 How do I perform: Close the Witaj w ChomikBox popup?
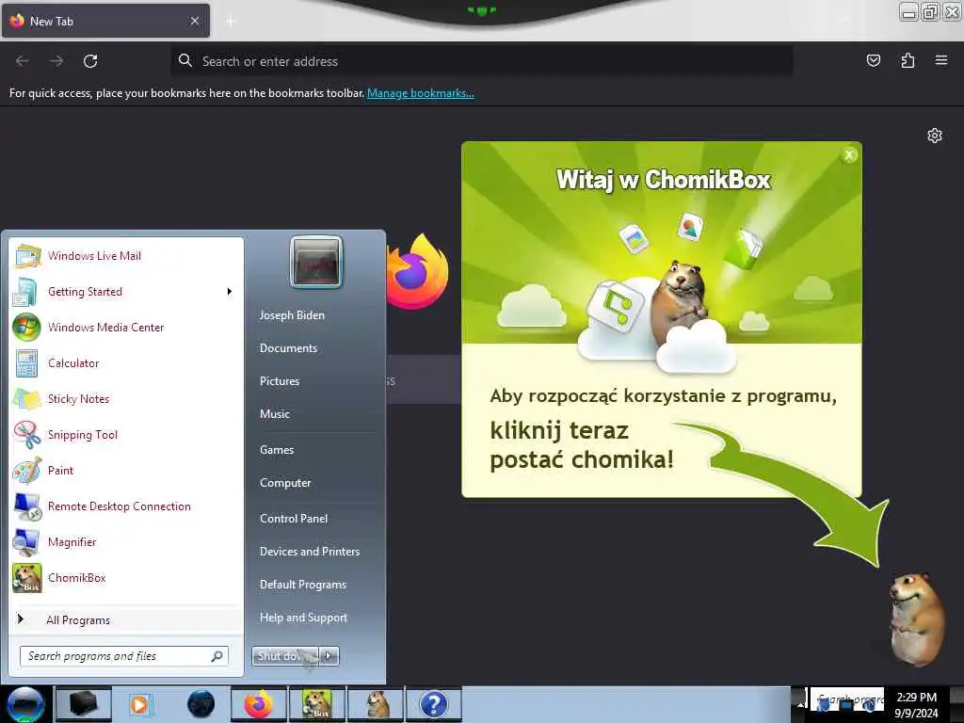click(x=849, y=155)
